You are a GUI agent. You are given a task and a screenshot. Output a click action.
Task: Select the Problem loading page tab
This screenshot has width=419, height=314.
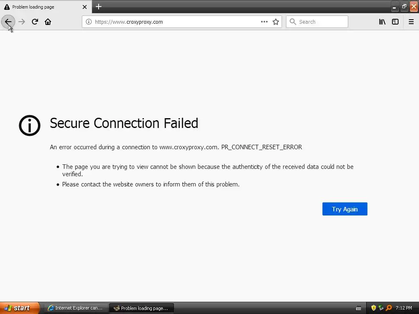pos(41,7)
